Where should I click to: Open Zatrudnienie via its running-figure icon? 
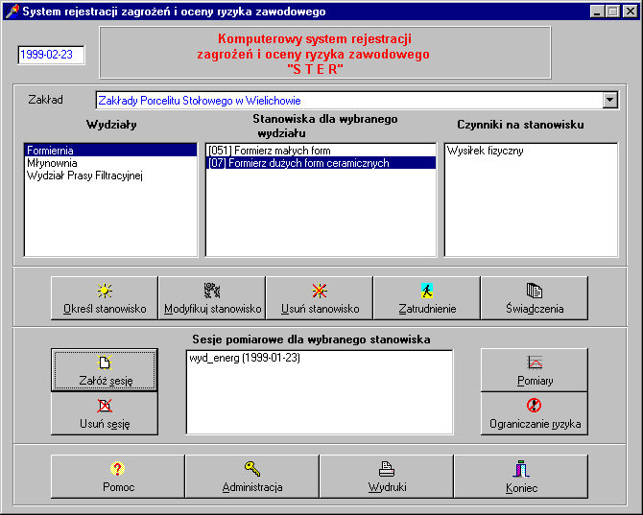point(427,291)
